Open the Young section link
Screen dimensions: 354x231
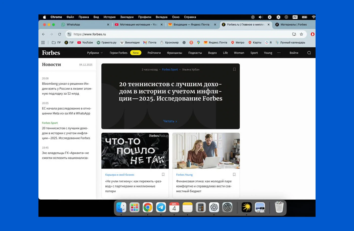[x=268, y=53]
